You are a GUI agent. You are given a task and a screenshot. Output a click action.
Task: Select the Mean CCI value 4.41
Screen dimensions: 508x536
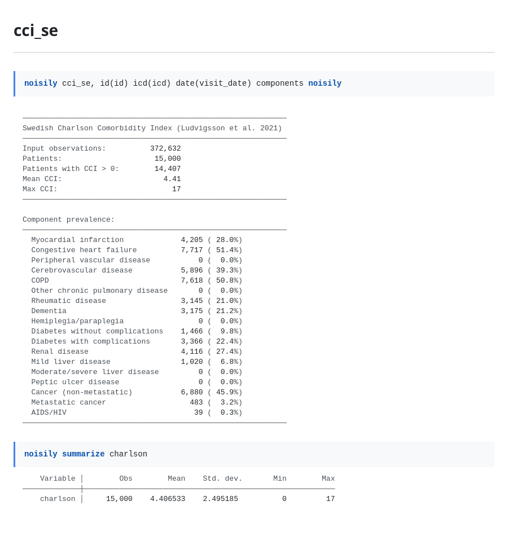(x=172, y=179)
